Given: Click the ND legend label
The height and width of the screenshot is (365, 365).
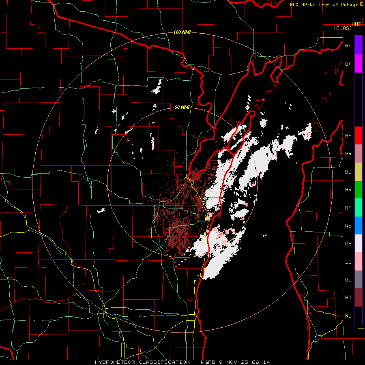Looking at the screenshot, I should [x=348, y=316].
